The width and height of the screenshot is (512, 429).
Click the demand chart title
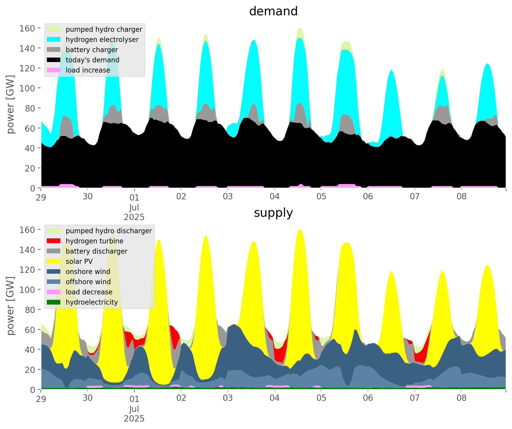pyautogui.click(x=273, y=11)
